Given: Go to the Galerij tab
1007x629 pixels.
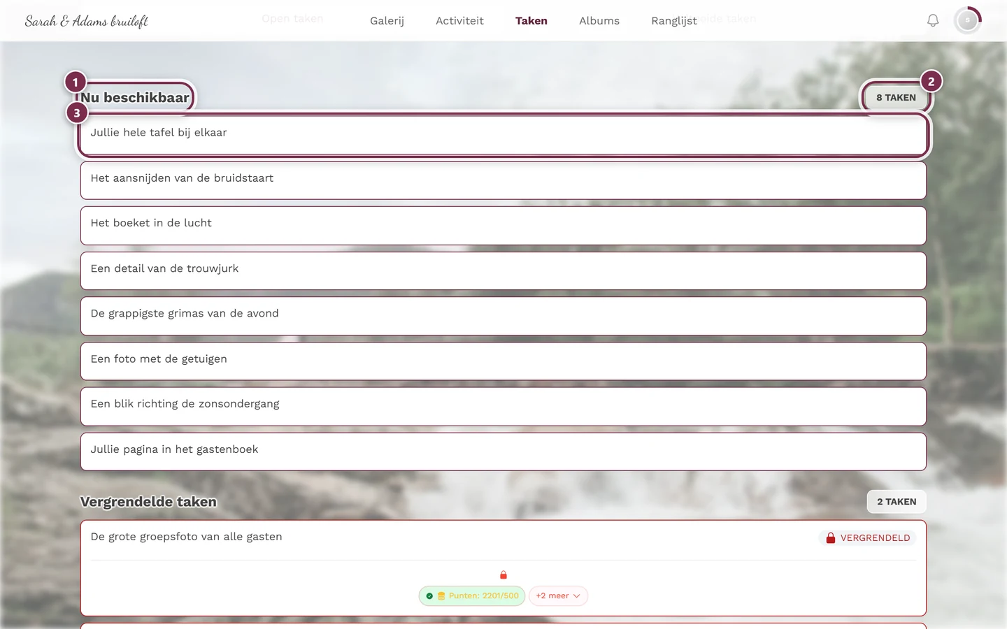Looking at the screenshot, I should 387,21.
